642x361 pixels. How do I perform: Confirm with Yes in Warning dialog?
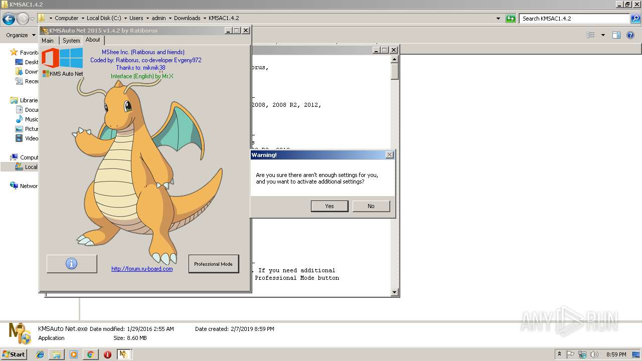coord(330,206)
